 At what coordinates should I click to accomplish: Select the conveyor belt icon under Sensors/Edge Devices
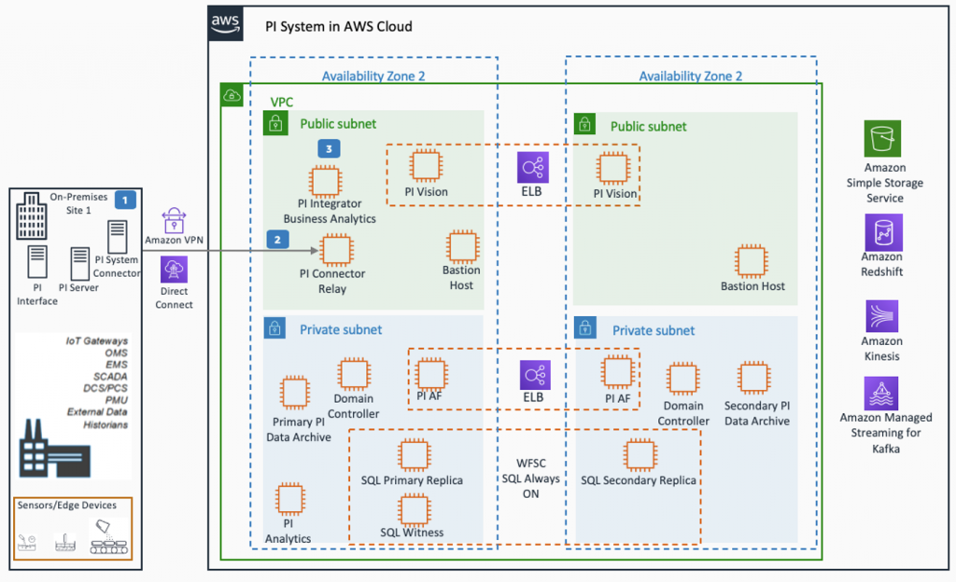click(109, 537)
